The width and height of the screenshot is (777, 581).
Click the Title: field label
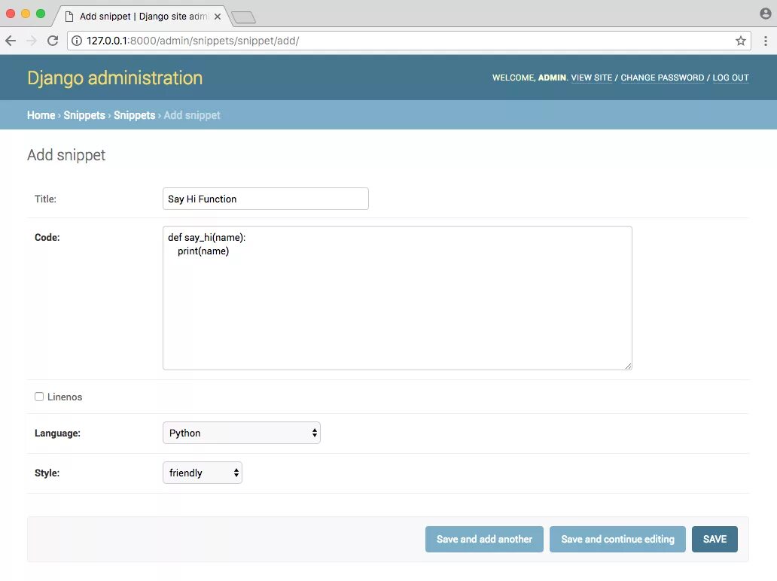[x=46, y=199]
